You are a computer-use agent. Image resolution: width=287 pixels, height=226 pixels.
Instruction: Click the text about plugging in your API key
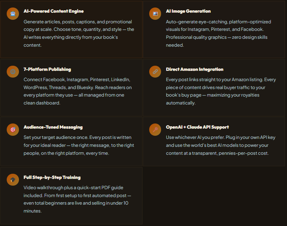click(x=219, y=145)
